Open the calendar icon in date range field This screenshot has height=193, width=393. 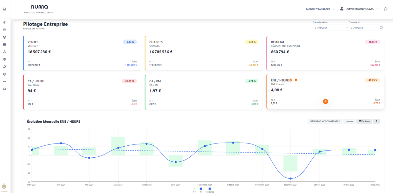(381, 27)
